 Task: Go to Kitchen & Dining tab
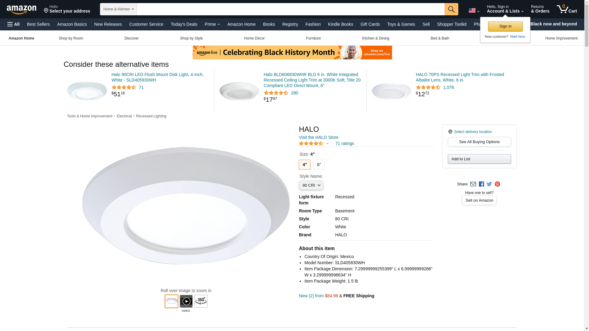375,38
